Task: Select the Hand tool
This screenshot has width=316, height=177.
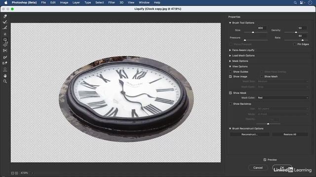Action: (5, 76)
